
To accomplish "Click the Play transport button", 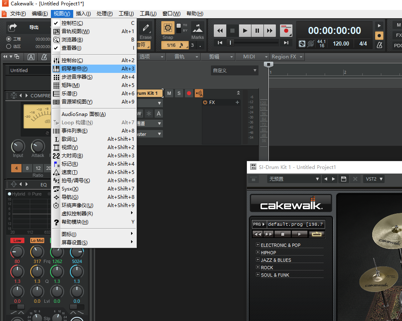I will click(245, 31).
